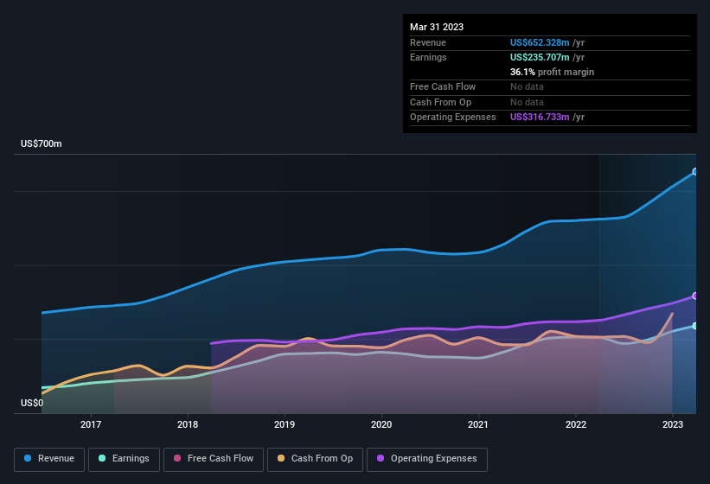Image resolution: width=710 pixels, height=484 pixels.
Task: Toggle the Operating Expenses legend button
Action: pos(427,459)
